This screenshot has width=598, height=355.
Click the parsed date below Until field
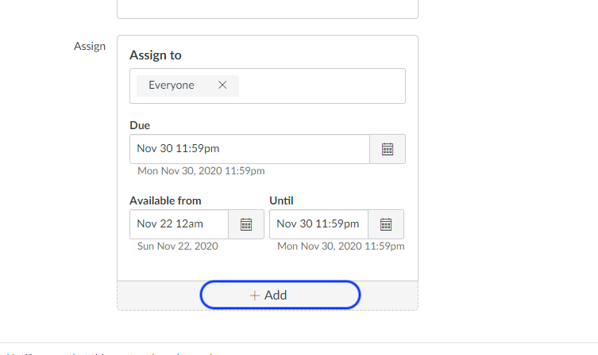point(341,246)
